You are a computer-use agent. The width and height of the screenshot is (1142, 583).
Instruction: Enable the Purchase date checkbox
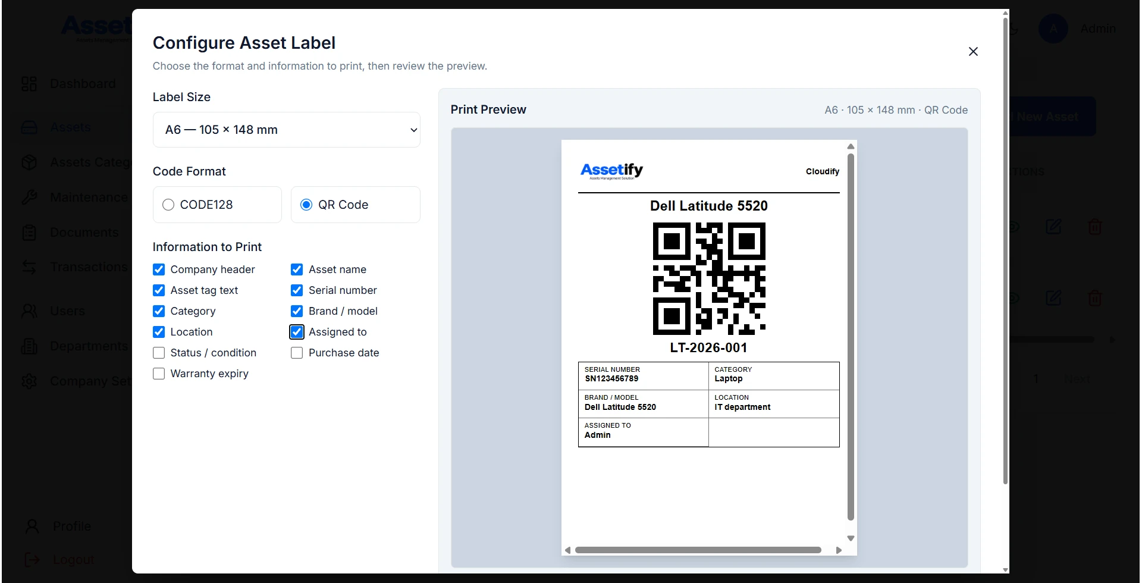(297, 353)
